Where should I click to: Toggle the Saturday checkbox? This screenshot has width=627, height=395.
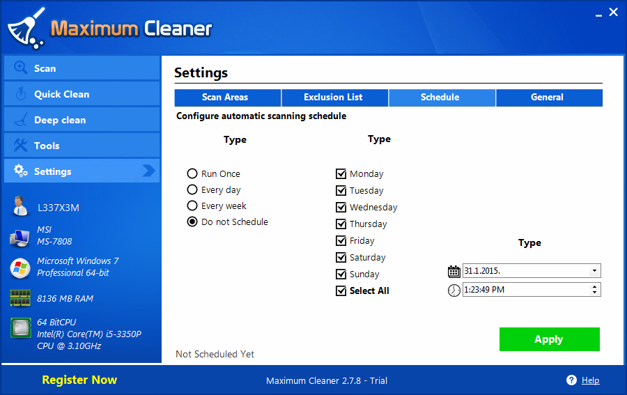(x=341, y=257)
